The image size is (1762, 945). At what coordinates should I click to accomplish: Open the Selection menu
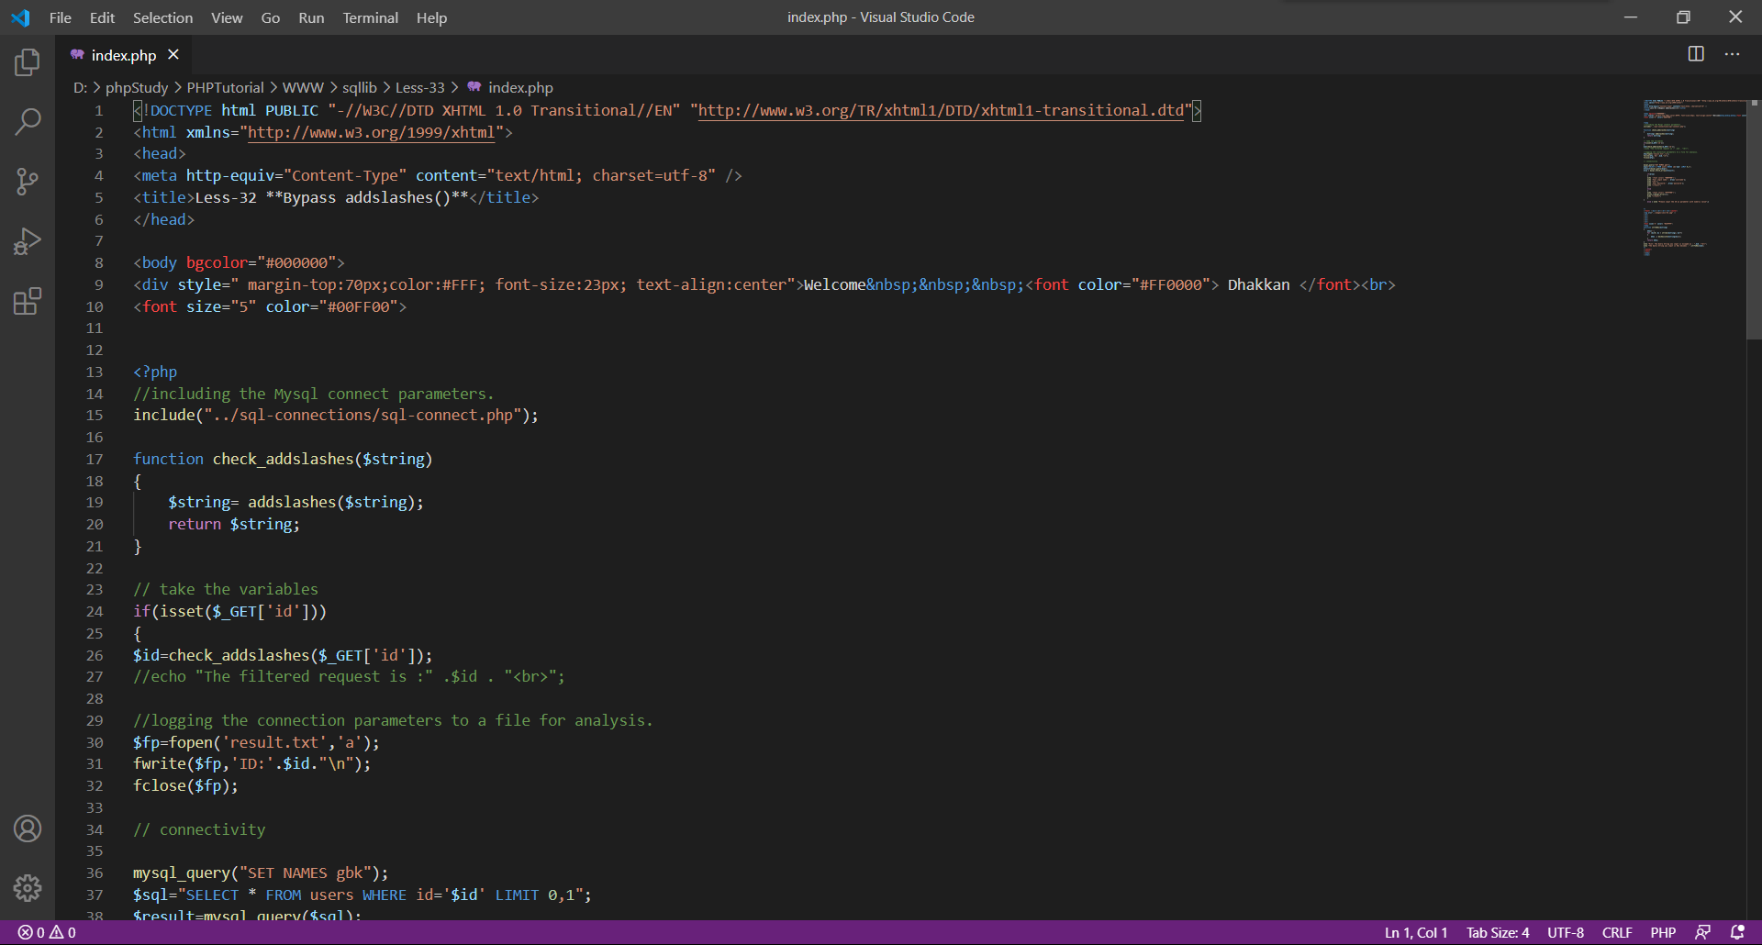point(162,17)
